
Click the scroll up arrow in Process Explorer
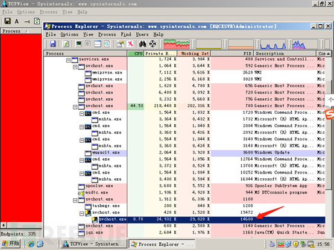[329, 54]
